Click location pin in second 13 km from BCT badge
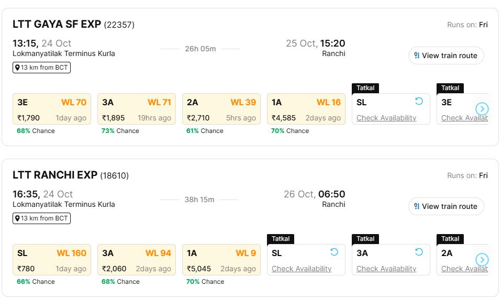The height and width of the screenshot is (299, 502). [17, 218]
